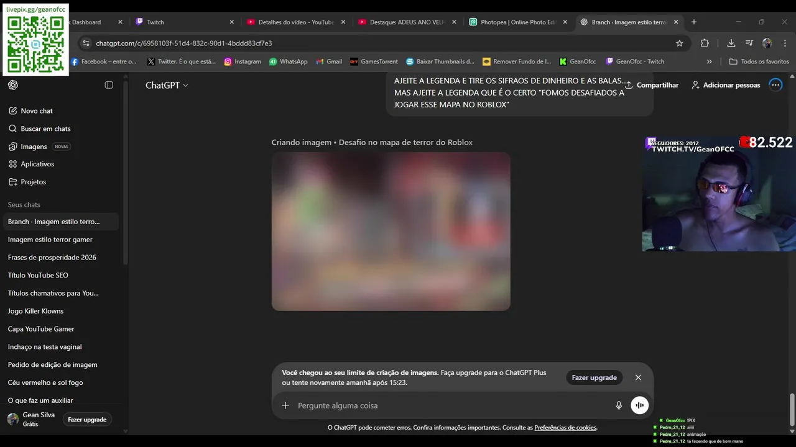Screen dimensions: 796x447
Task: Collapse the sidebar with the panel toggle icon
Action: pyautogui.click(x=109, y=85)
